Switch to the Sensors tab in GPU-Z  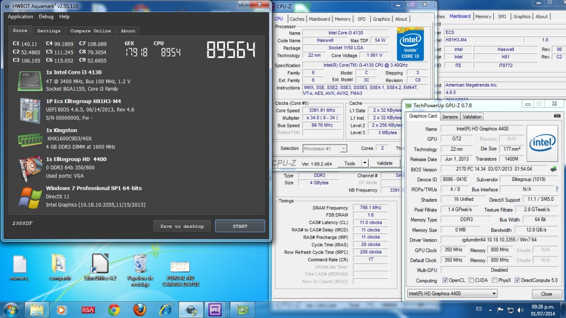click(450, 117)
